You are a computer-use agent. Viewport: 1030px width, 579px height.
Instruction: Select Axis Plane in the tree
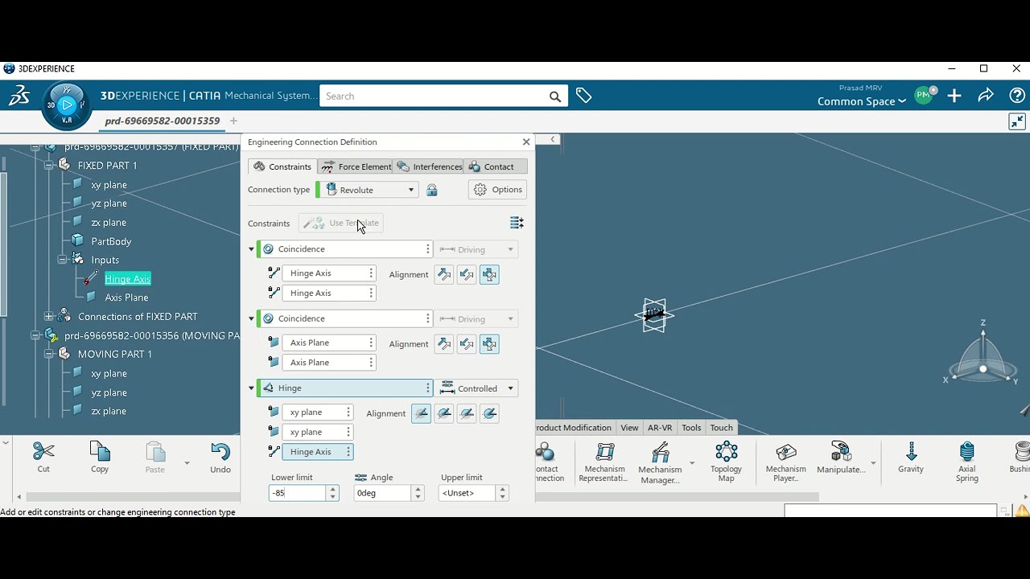tap(126, 298)
